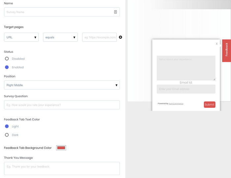
Task: Open the Right Middle position dropdown
Action: [62, 85]
